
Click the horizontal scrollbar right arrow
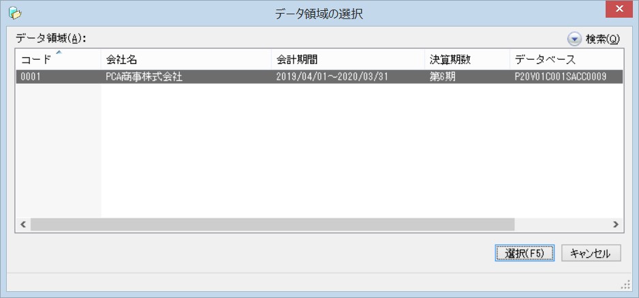tap(616, 225)
